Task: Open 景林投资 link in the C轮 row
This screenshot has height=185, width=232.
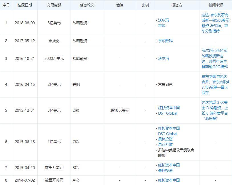Action: [165, 139]
